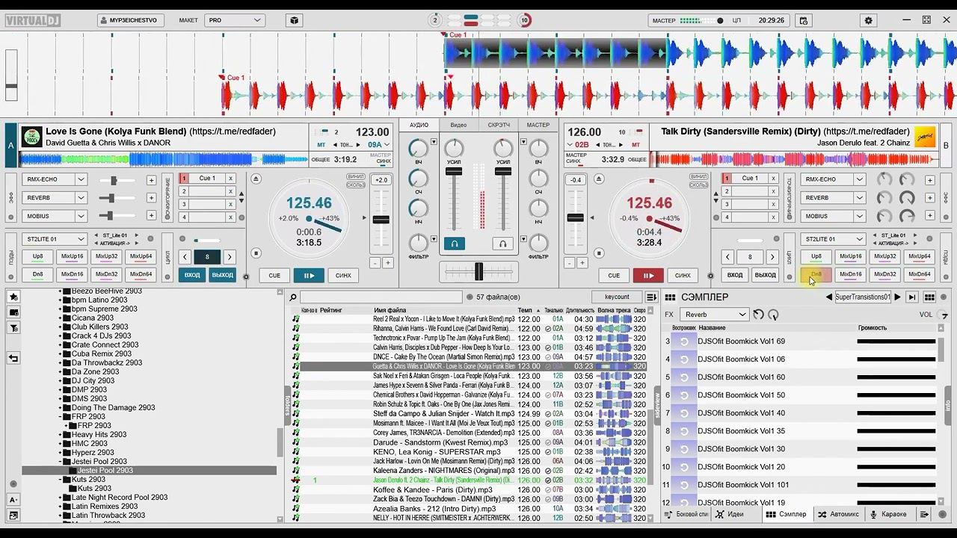
Task: Play the sampler bank with the triangle icon
Action: [x=898, y=297]
